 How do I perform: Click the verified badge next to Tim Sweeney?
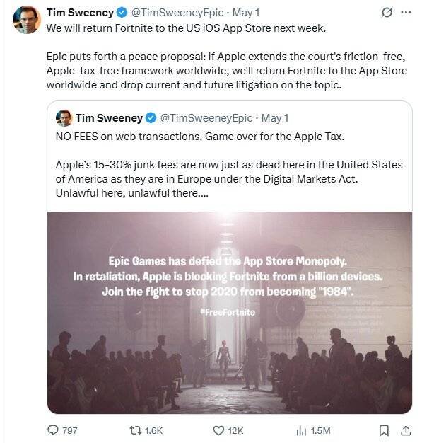pos(122,13)
